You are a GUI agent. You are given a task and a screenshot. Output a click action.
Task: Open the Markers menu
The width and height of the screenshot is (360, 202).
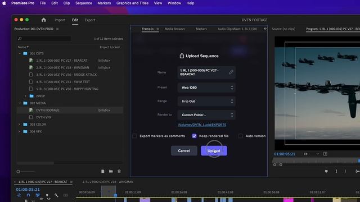(104, 3)
